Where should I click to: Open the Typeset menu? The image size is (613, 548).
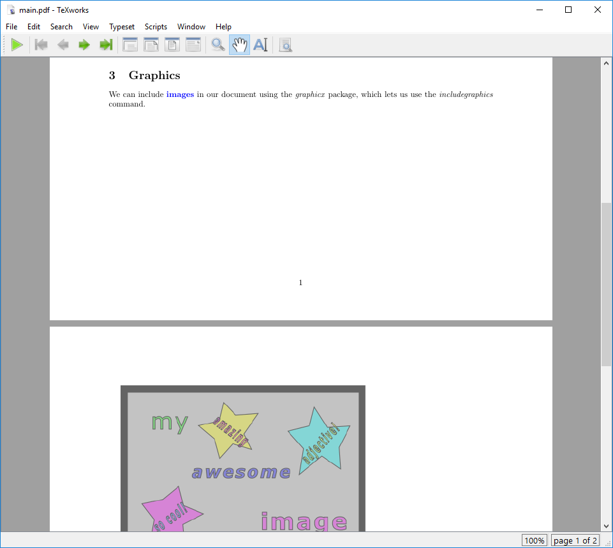(x=121, y=26)
